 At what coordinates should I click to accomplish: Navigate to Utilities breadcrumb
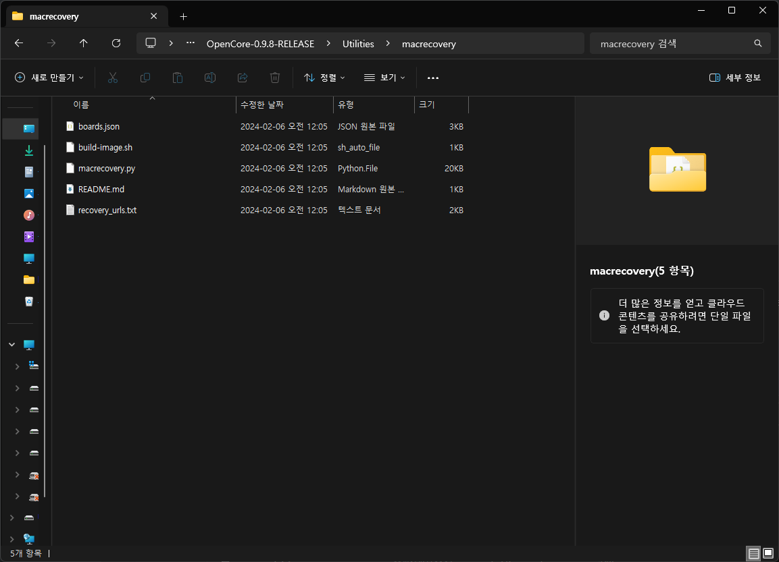point(358,44)
